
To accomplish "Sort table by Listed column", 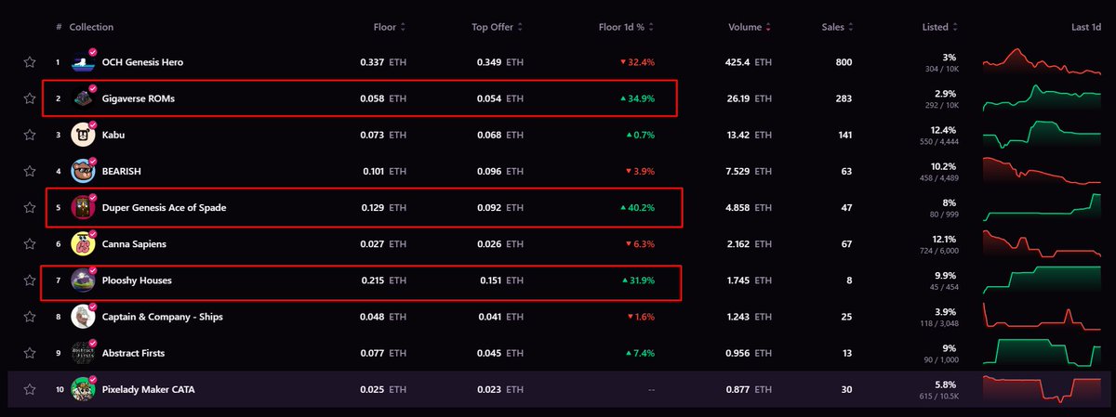I will point(939,28).
